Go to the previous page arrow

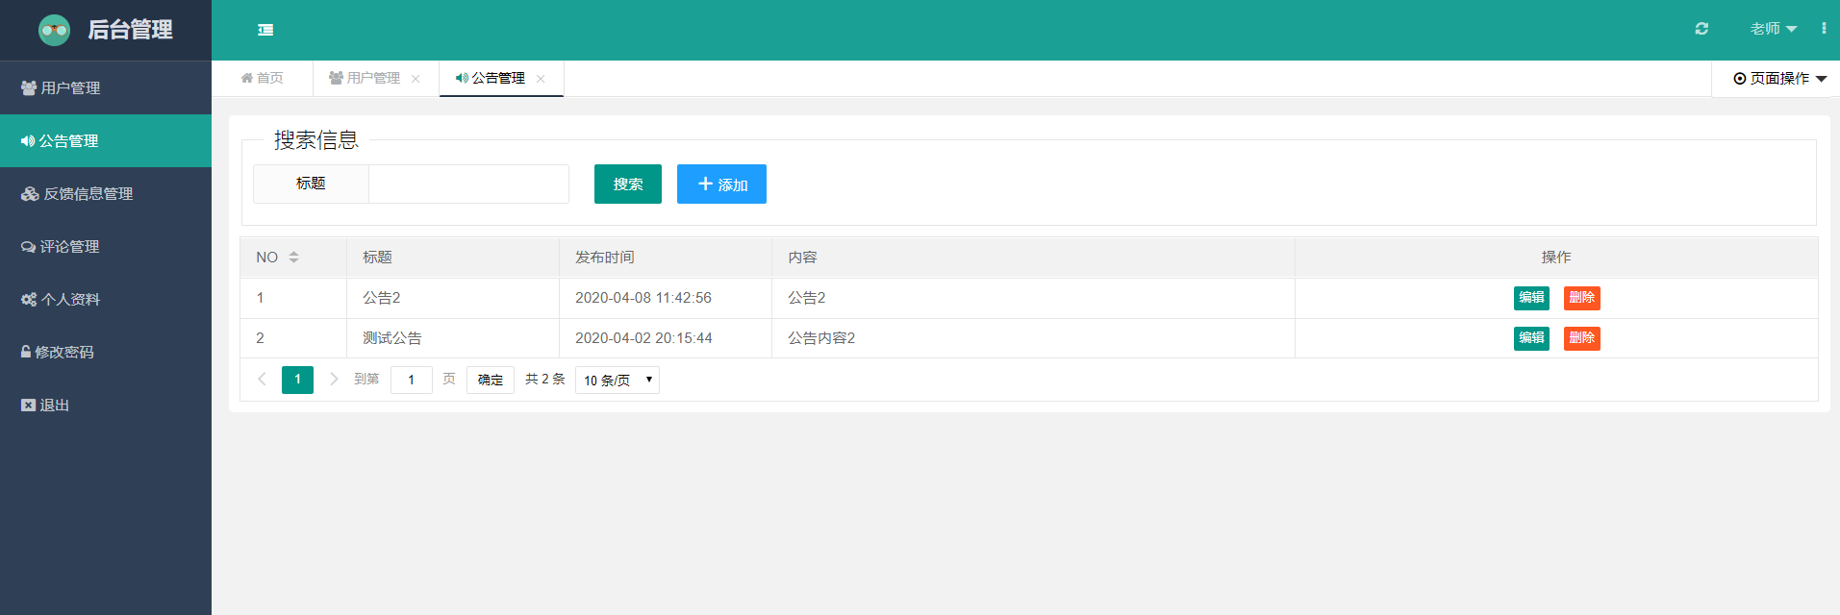coord(262,380)
